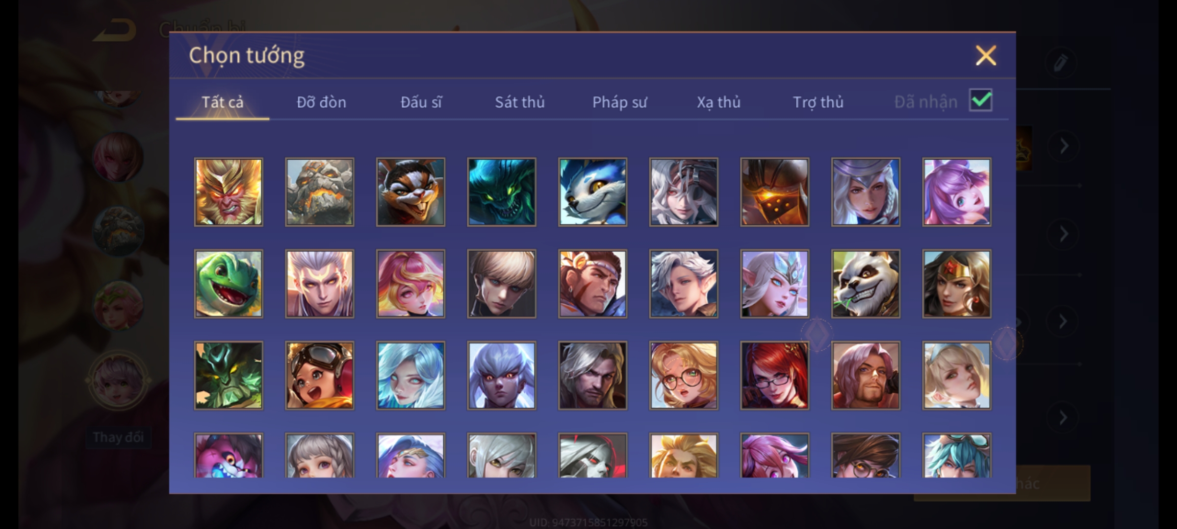Uncheck the Đã nhận checkbox
1177x529 pixels.
click(980, 100)
